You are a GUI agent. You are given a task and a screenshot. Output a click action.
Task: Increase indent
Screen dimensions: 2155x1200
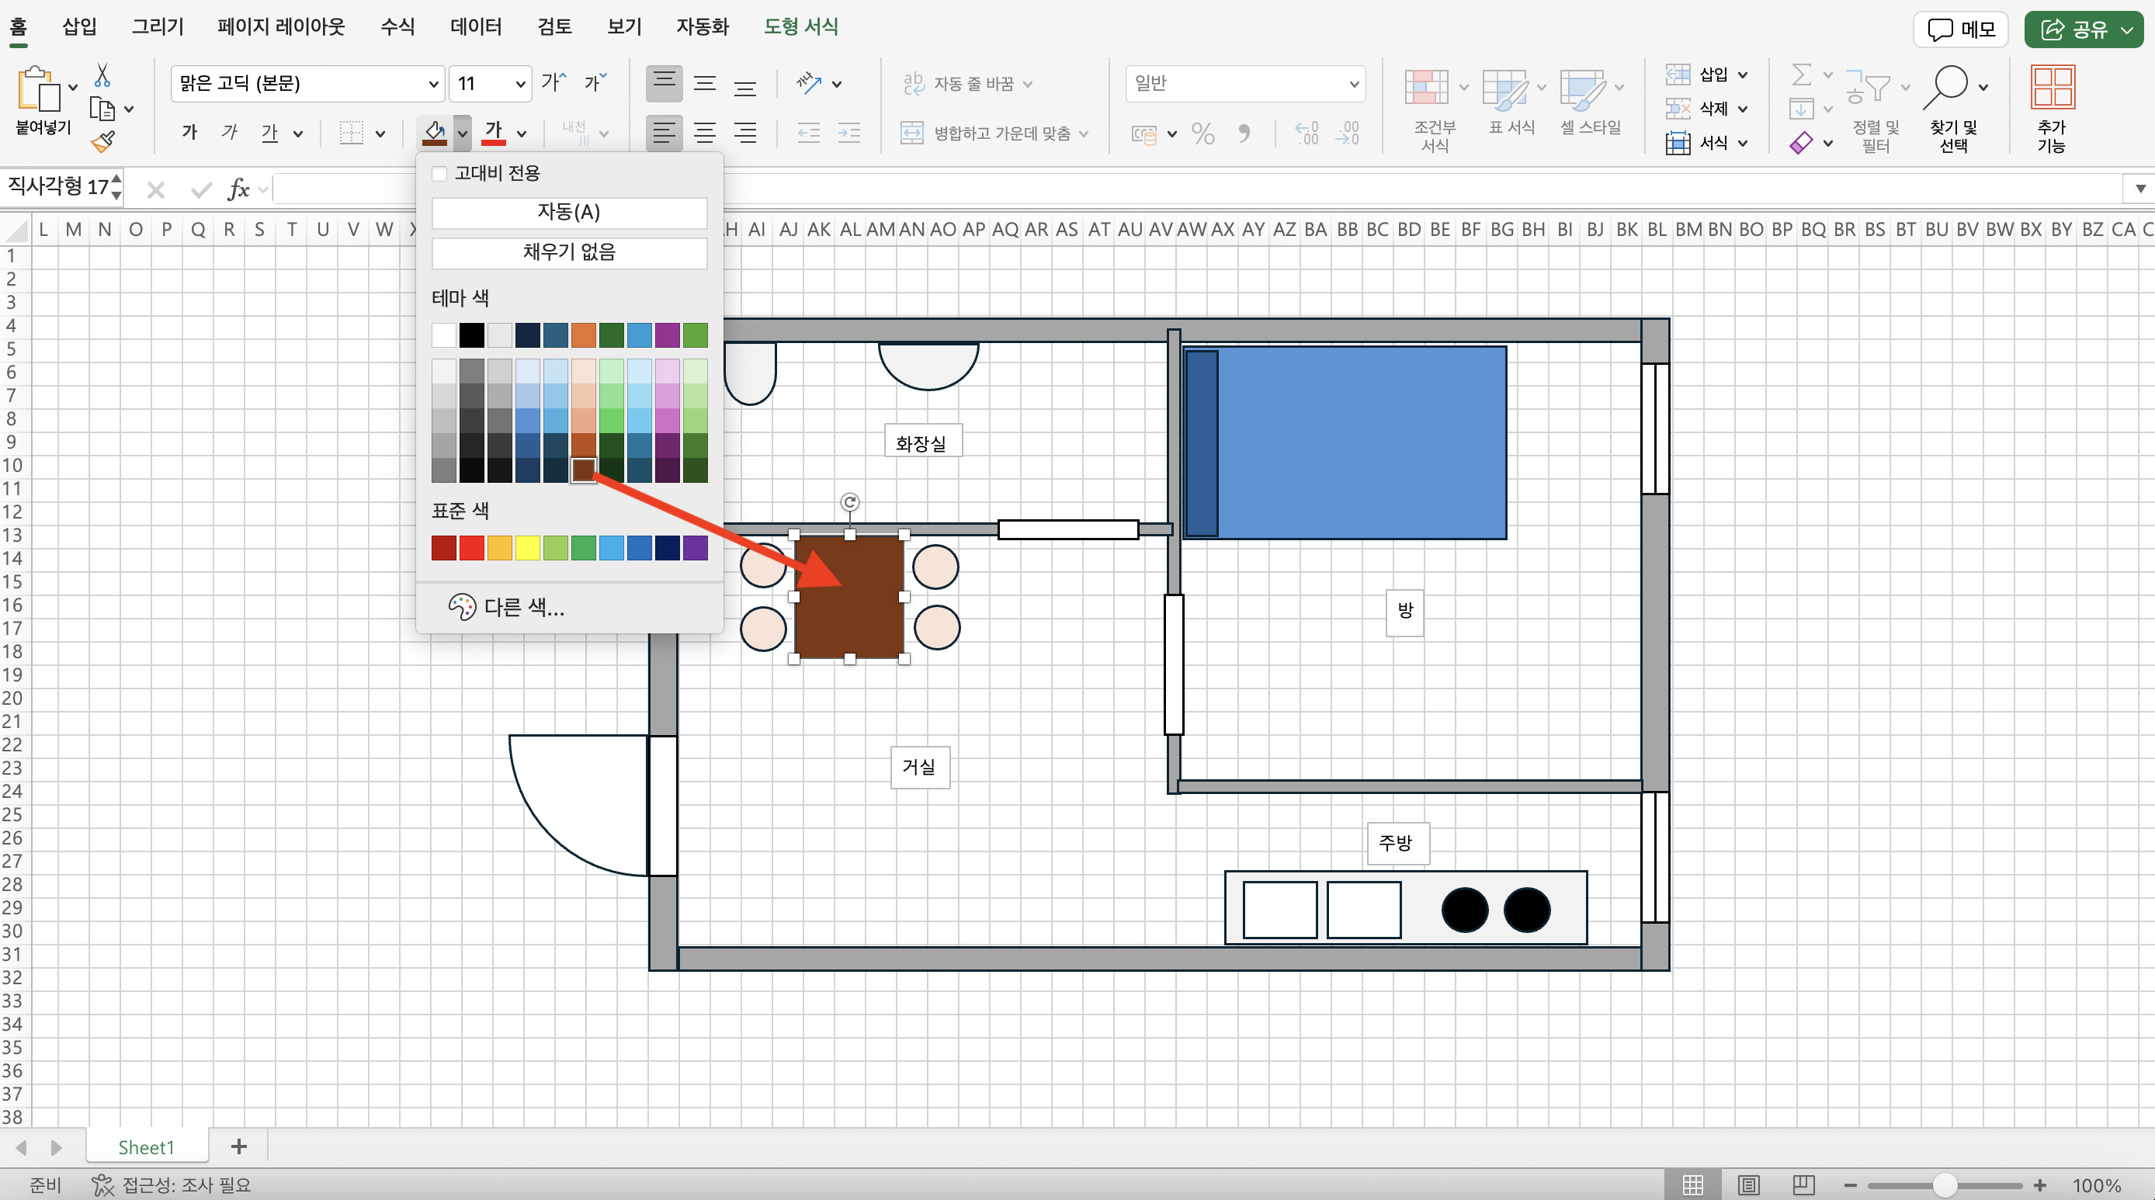click(x=849, y=132)
